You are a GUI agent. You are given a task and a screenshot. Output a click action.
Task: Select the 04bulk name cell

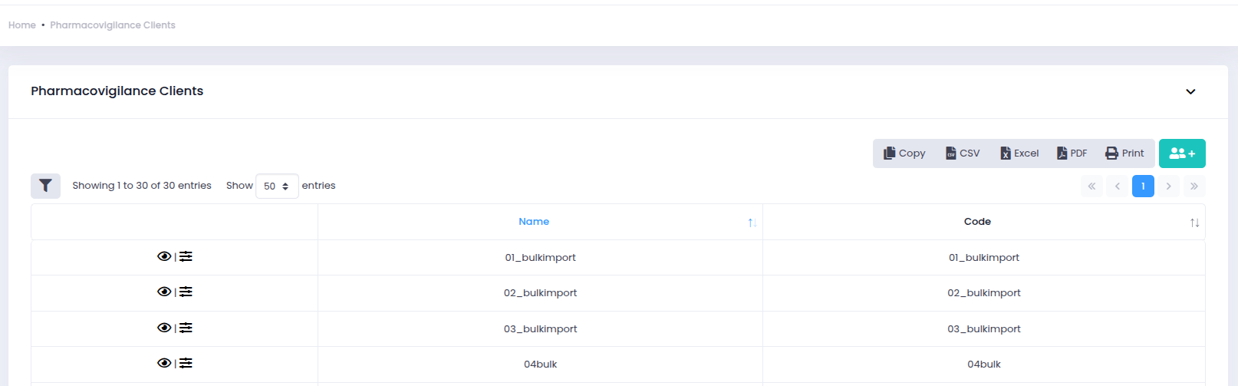coord(540,364)
